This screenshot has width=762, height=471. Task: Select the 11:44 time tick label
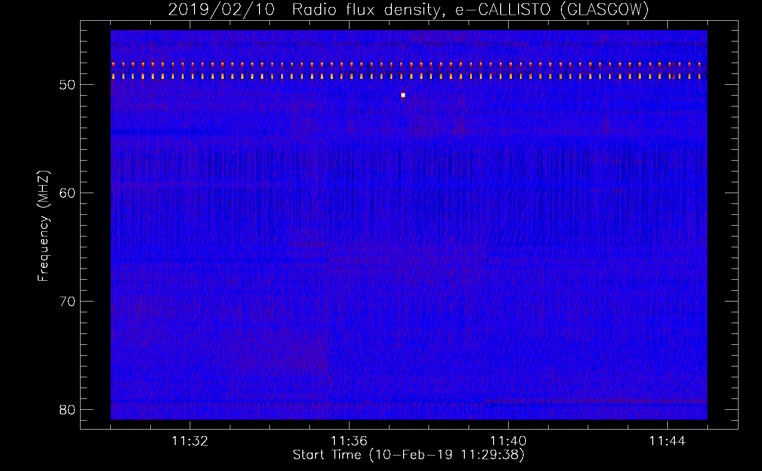click(x=667, y=441)
